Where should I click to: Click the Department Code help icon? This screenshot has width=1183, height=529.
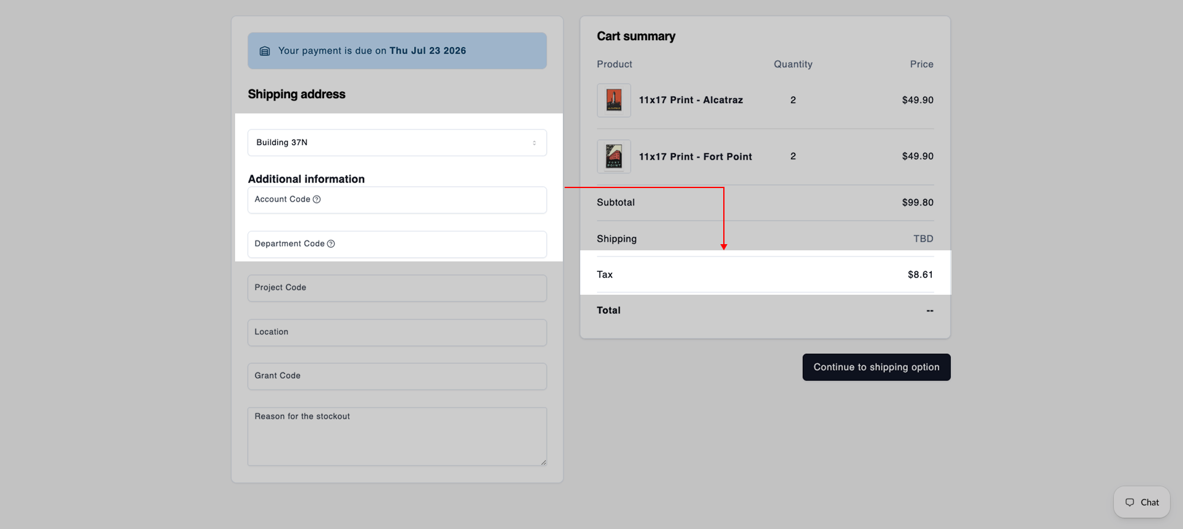click(331, 244)
